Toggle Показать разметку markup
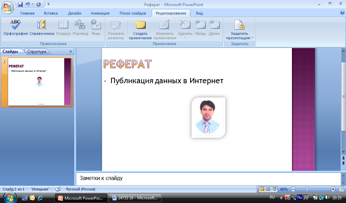Viewport: 346px width, 203px height. coord(116,29)
